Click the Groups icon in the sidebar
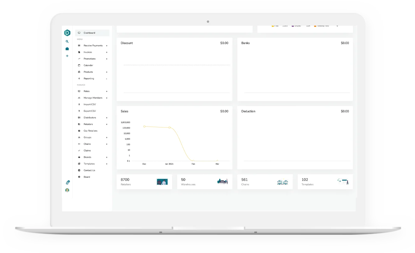Image resolution: width=415 pixels, height=253 pixels. [x=79, y=137]
